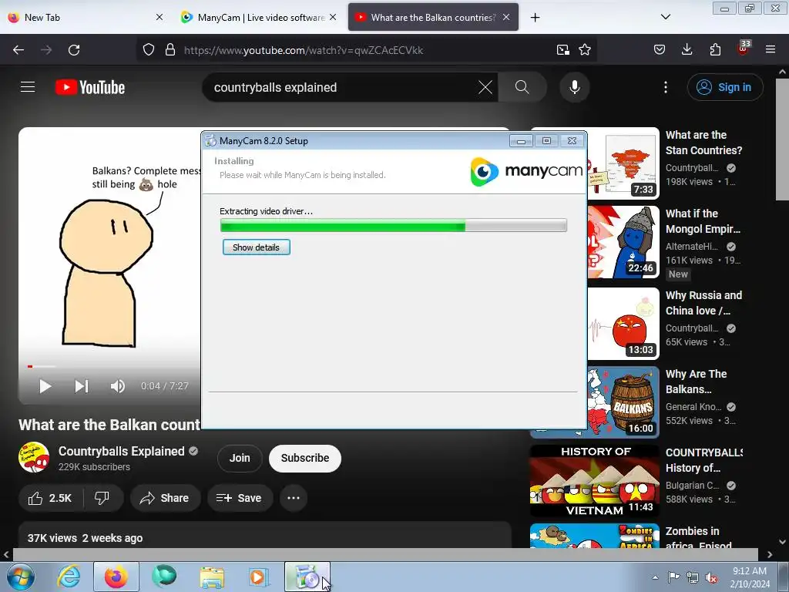Open picture-in-picture icon in address bar
Screen dimensions: 789x592
pyautogui.click(x=562, y=50)
